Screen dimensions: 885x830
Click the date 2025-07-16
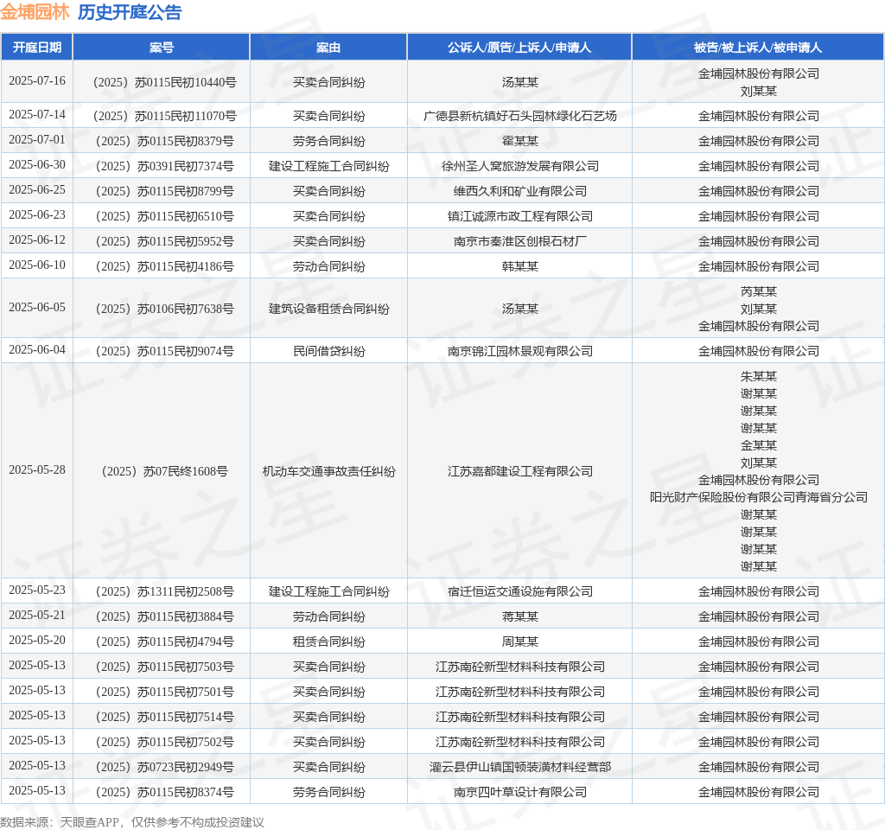36,80
